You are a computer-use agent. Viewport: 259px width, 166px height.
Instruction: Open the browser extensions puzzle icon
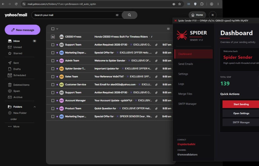click(x=202, y=4)
